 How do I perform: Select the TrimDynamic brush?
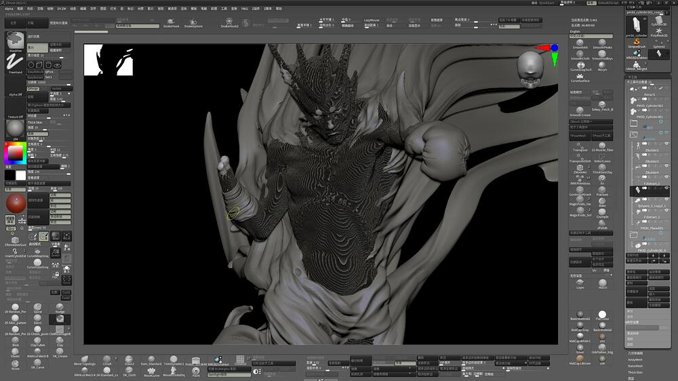(174, 361)
